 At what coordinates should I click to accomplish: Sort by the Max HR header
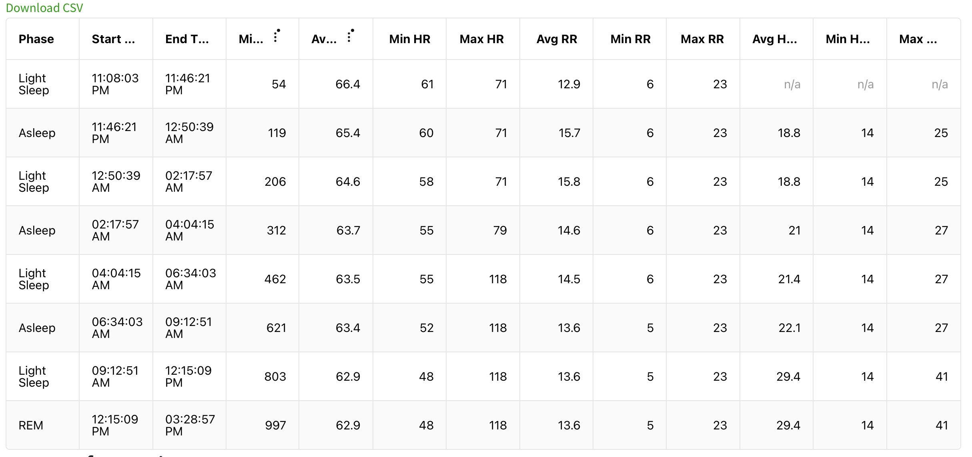point(481,39)
